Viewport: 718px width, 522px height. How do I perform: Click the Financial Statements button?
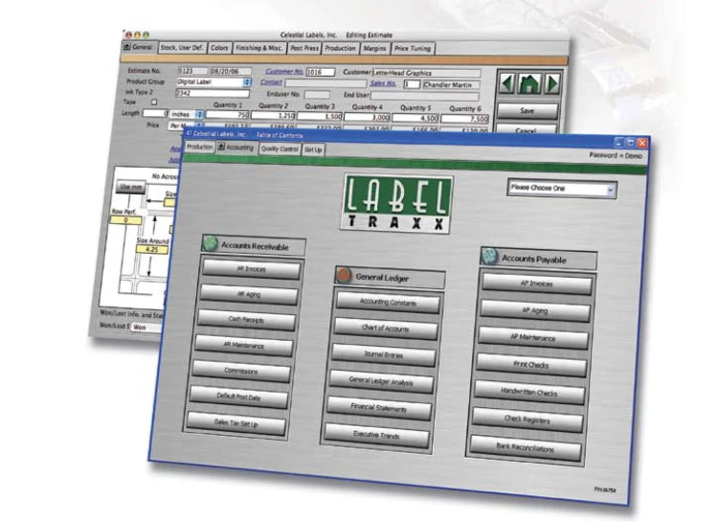point(378,408)
